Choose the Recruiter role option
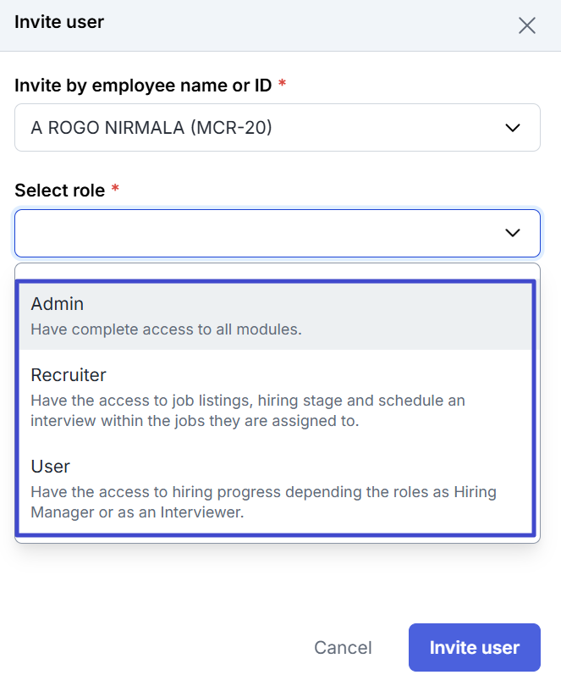 click(276, 397)
